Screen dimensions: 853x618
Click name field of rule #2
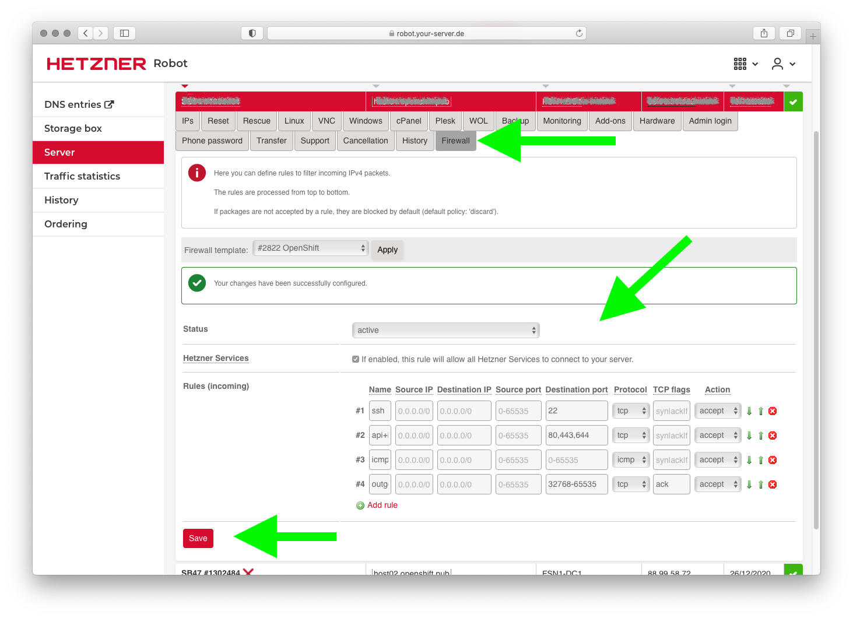(380, 436)
